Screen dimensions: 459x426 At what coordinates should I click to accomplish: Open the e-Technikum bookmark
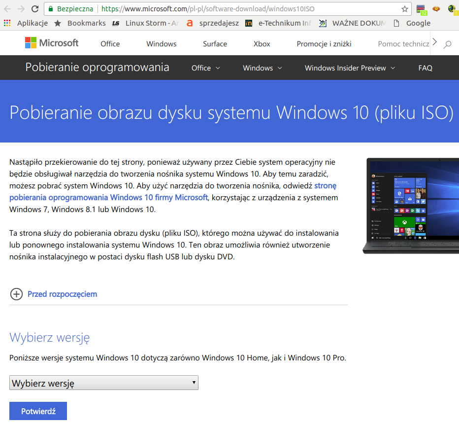point(278,23)
